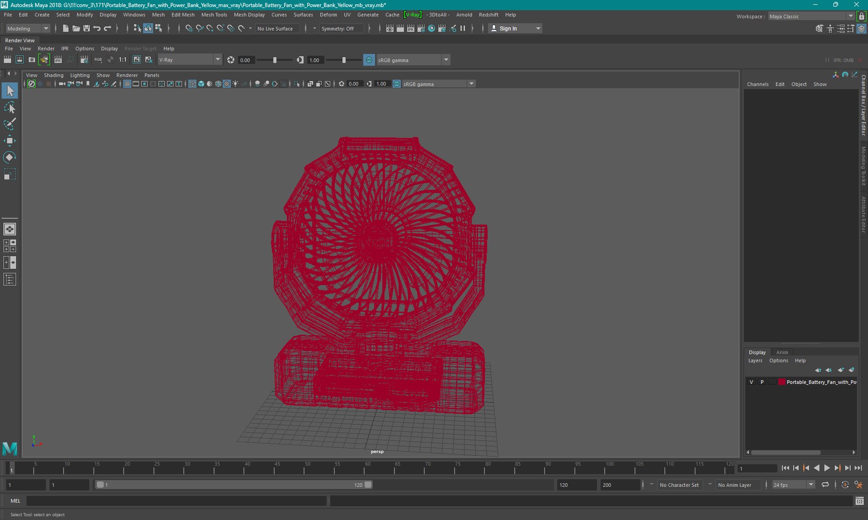Click the 1:1 real size icon in Render View

[x=123, y=60]
